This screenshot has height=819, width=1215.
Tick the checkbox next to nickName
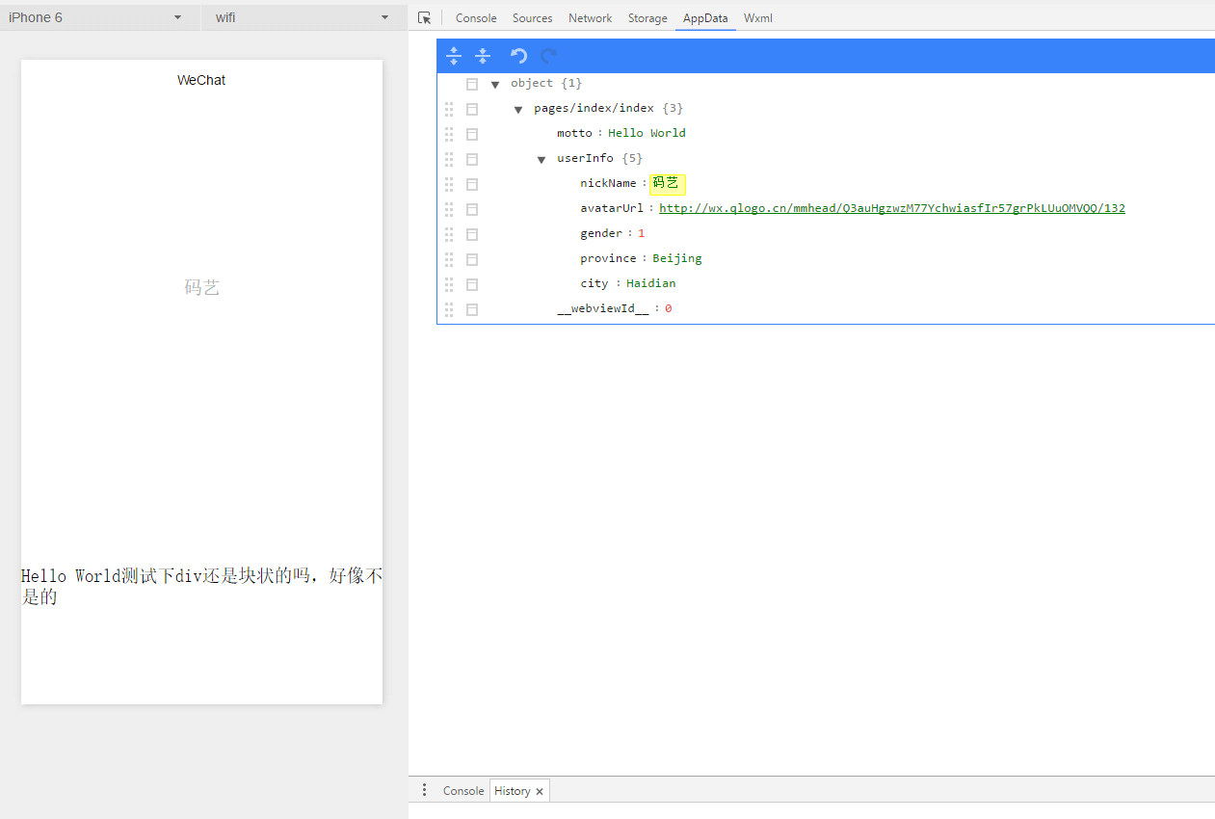coord(472,184)
